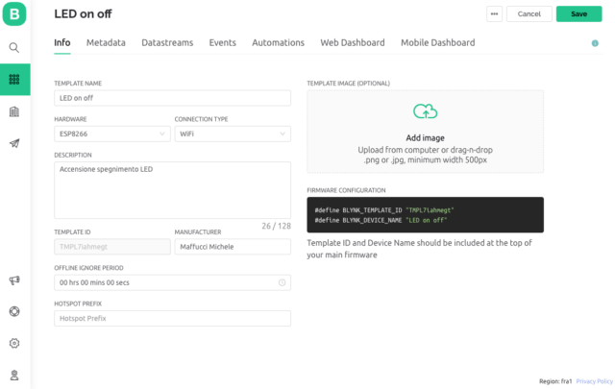Image resolution: width=615 pixels, height=389 pixels.
Task: Open settings gear icon in sidebar
Action: 14,343
